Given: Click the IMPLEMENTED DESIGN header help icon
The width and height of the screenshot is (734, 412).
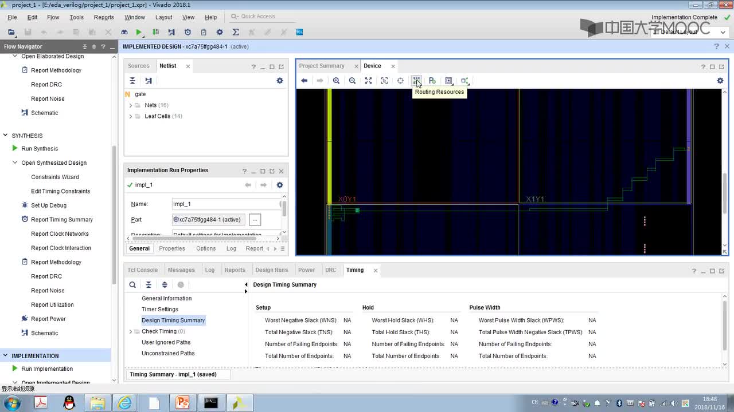Looking at the screenshot, I should (x=716, y=46).
